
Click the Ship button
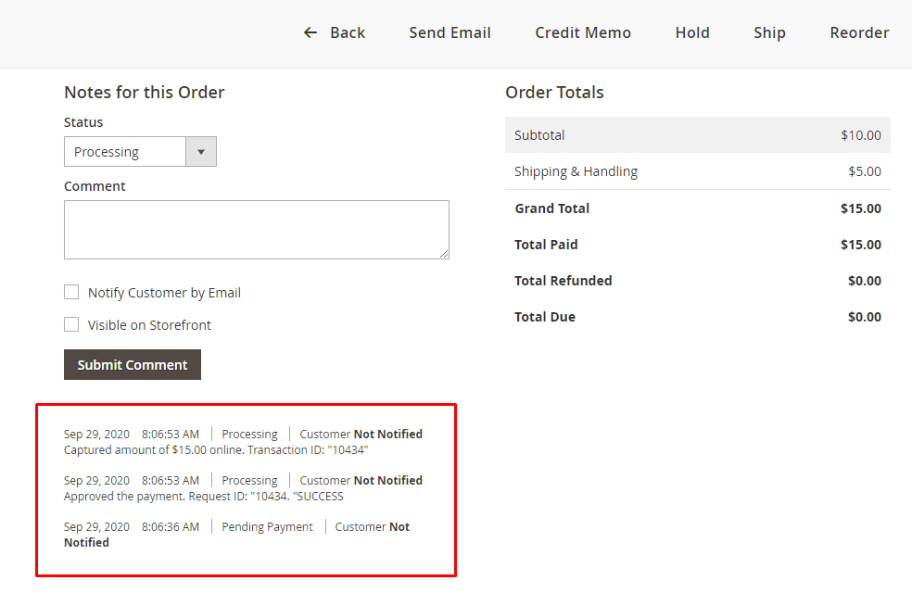pyautogui.click(x=769, y=33)
